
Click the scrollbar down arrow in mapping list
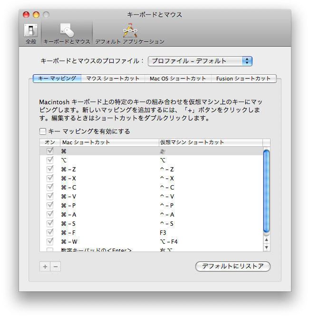(x=266, y=247)
